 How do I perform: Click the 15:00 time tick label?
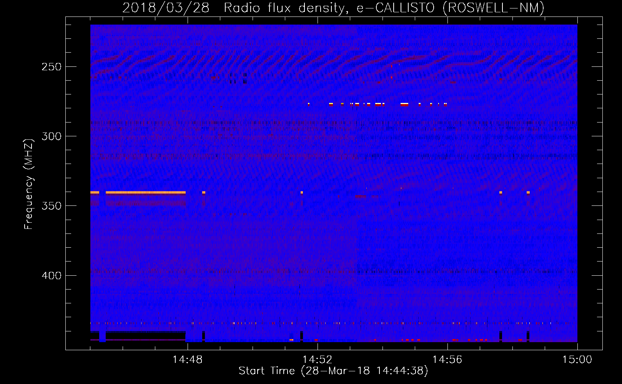(577, 360)
